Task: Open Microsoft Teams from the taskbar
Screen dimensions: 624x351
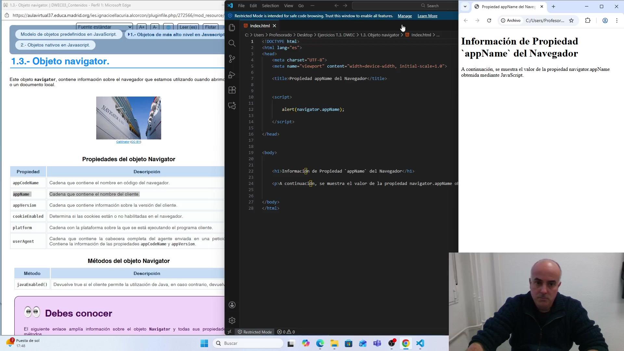Action: (x=377, y=343)
